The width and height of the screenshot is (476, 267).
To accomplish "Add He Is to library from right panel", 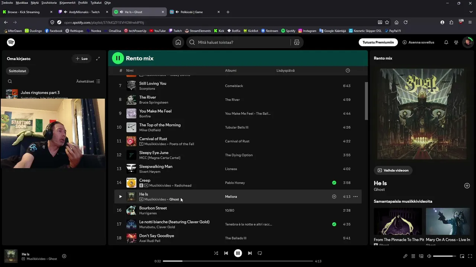I will tap(467, 185).
